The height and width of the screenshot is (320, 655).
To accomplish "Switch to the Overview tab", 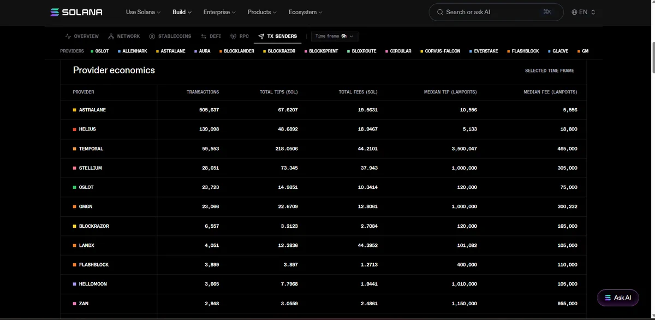I will click(x=82, y=37).
